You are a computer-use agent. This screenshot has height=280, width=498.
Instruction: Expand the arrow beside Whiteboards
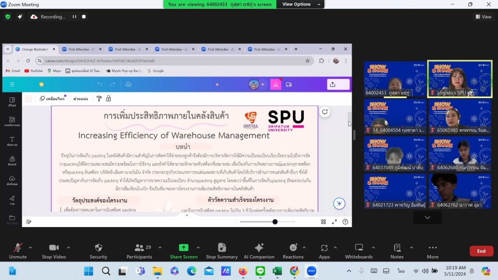click(373, 247)
